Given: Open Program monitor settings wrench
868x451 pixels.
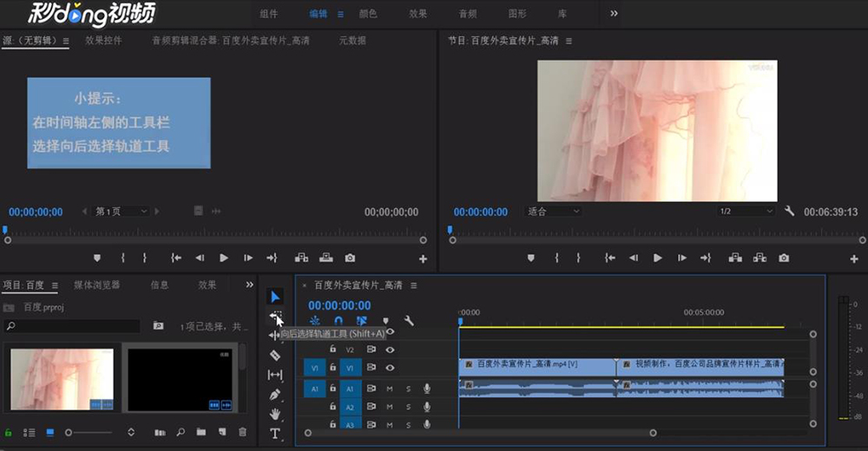Looking at the screenshot, I should (789, 211).
